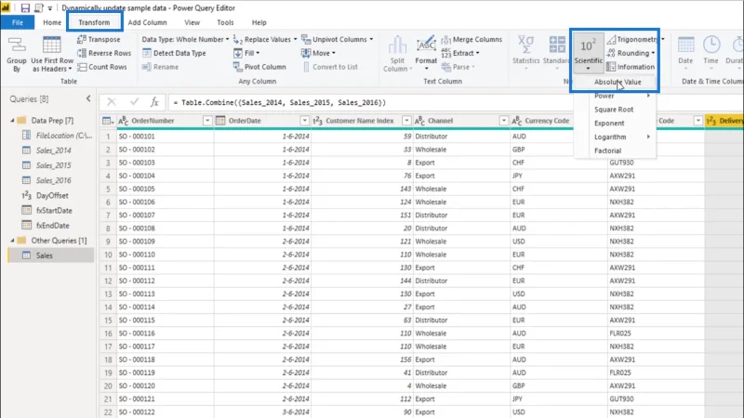Select the DayOffset query

[52, 195]
